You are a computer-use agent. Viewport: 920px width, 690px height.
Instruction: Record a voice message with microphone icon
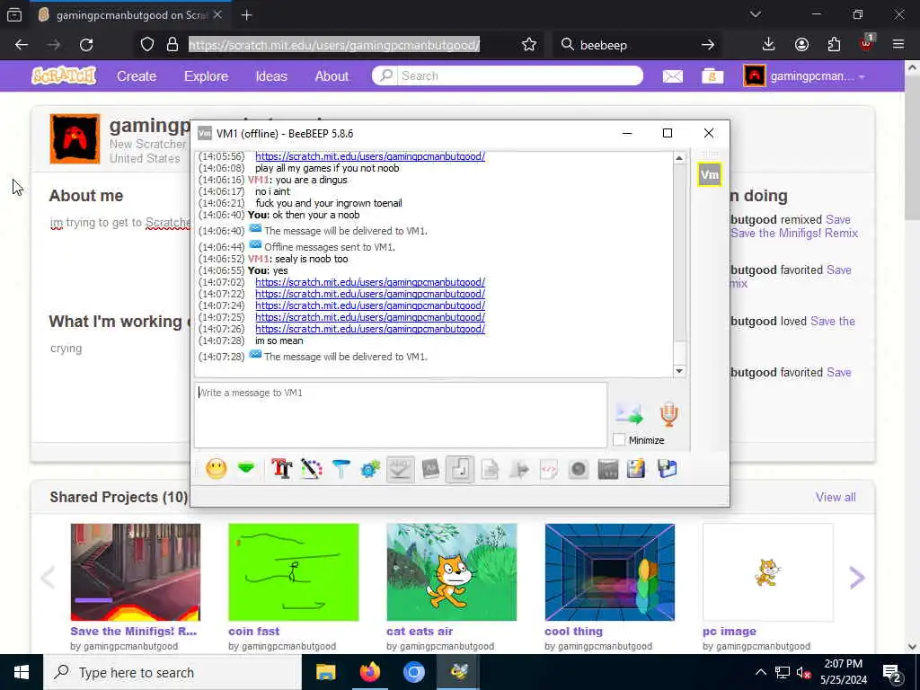[668, 413]
